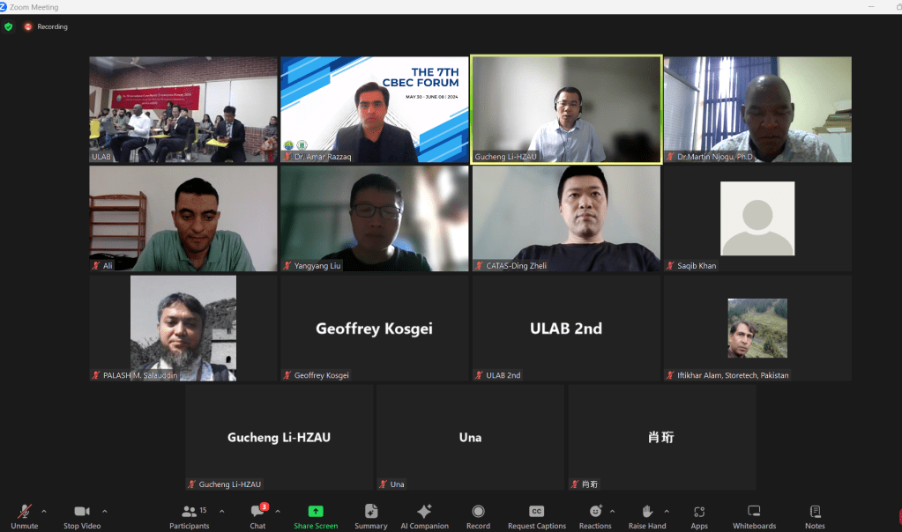Click the Record button icon
The image size is (902, 532).
(x=478, y=511)
